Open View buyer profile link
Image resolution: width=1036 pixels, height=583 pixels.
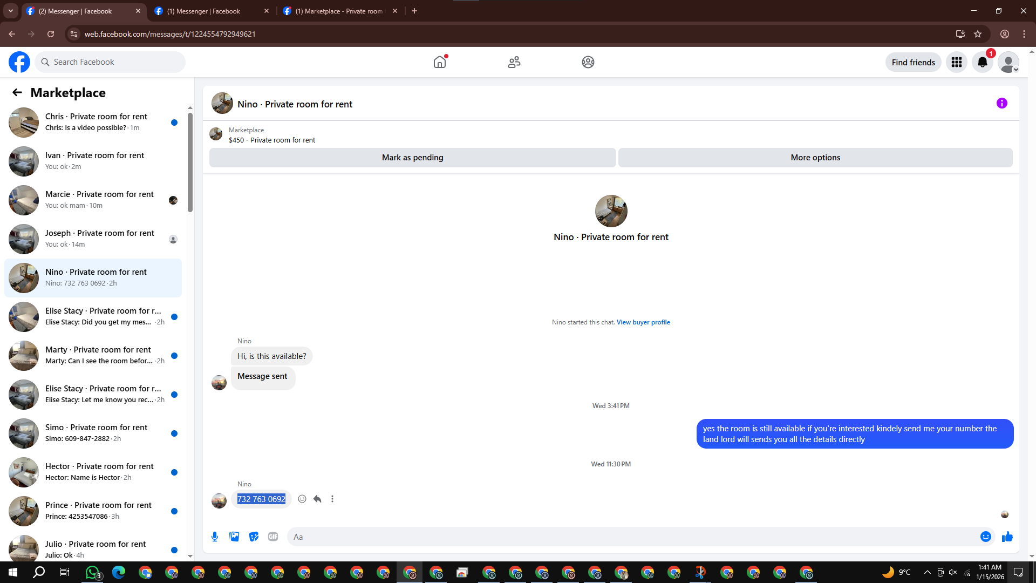pos(643,322)
